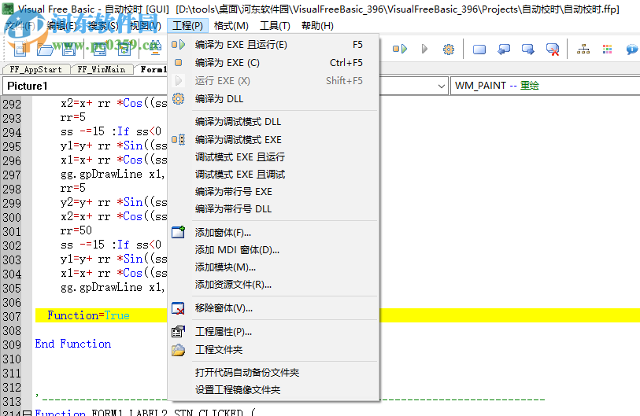
Task: Choose 调试模式 EXE 且调试
Action: 273,175
